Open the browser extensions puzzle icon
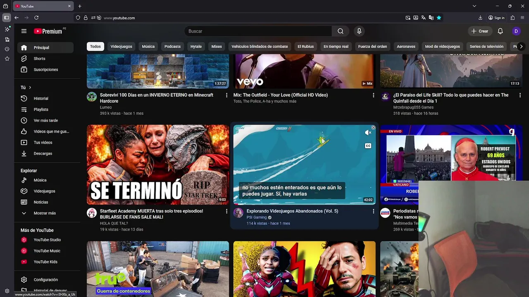 pos(512,18)
